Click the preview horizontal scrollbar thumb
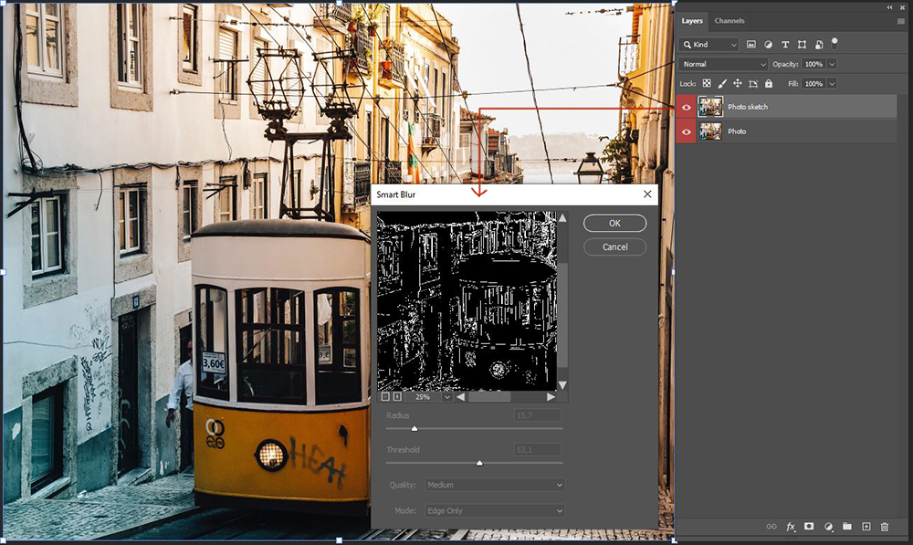The image size is (913, 545). tap(489, 396)
